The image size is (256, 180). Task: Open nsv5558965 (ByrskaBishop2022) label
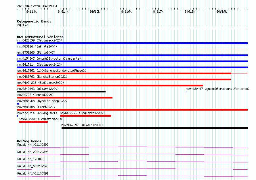(x=42, y=101)
